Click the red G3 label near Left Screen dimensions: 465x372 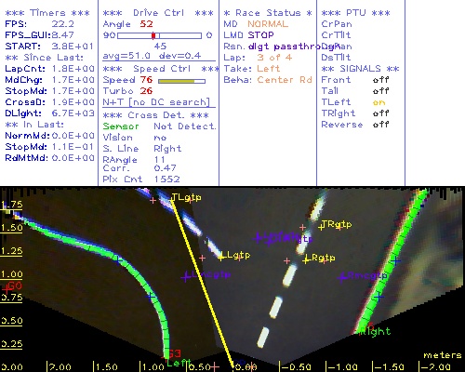(x=175, y=353)
